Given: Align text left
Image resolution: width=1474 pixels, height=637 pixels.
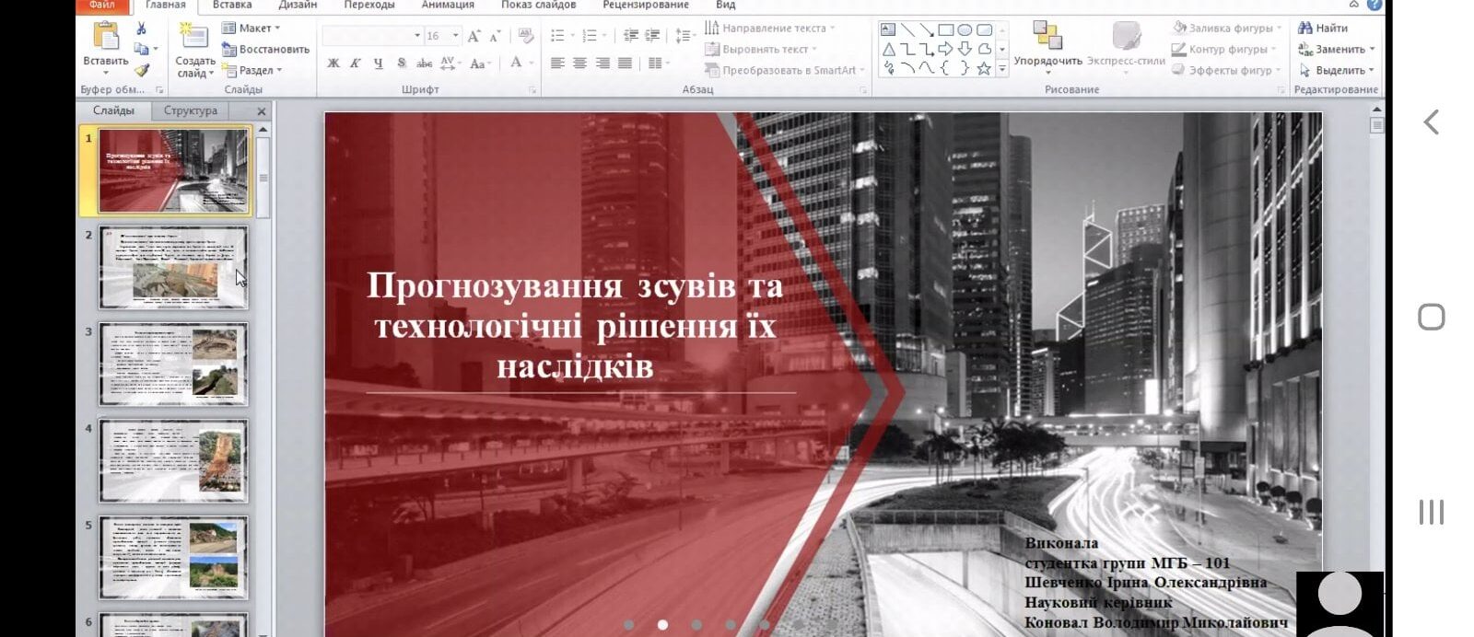Looking at the screenshot, I should pyautogui.click(x=557, y=64).
